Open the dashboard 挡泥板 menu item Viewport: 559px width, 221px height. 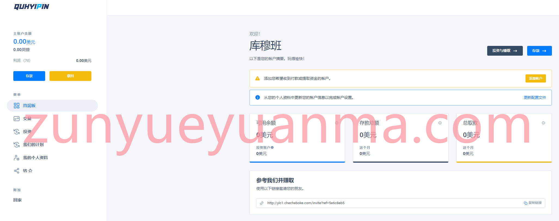52,106
